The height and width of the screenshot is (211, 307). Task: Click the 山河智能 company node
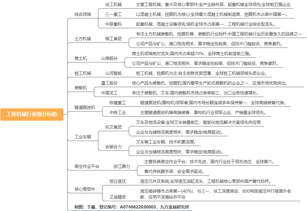(x=114, y=73)
